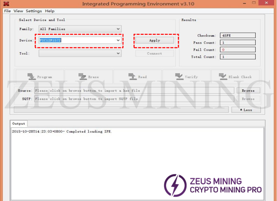Open the View menu
Viewport: 277px width, 201px height.
tap(18, 11)
